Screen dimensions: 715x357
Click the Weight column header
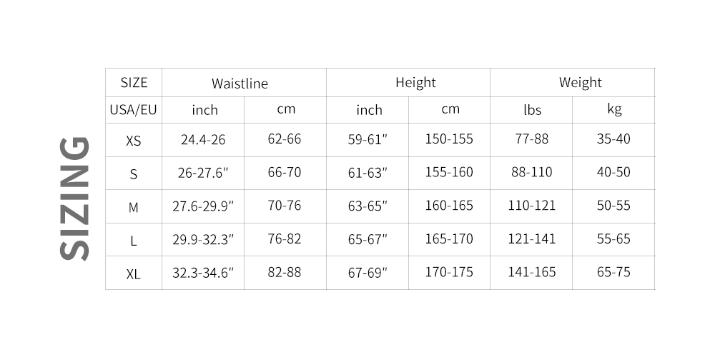click(581, 83)
